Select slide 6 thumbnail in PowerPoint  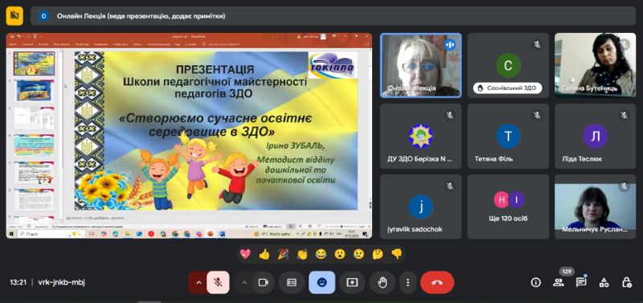[34, 199]
